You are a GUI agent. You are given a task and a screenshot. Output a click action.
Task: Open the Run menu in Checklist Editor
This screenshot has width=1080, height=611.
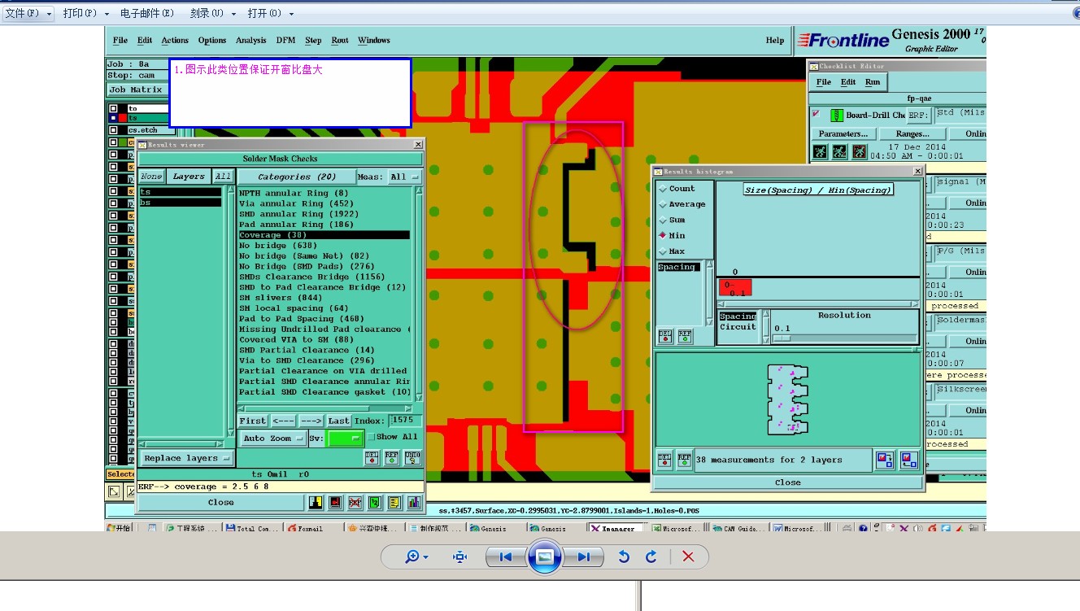[x=873, y=82]
